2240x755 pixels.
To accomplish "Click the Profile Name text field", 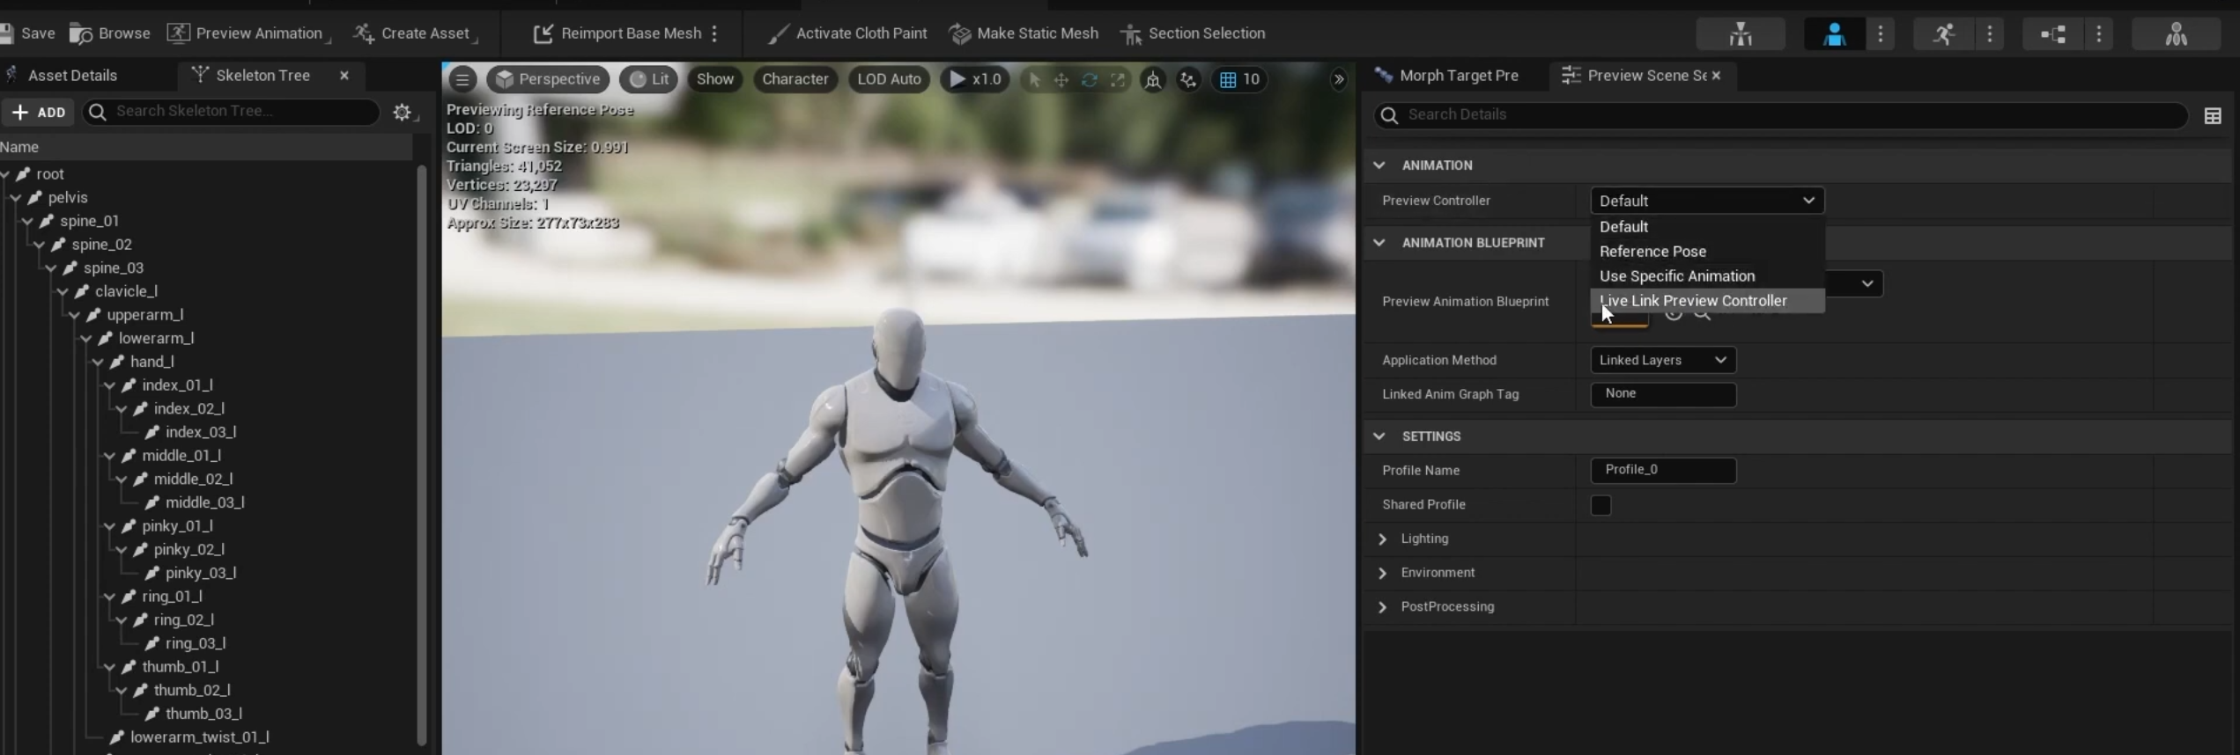I will (x=1662, y=470).
